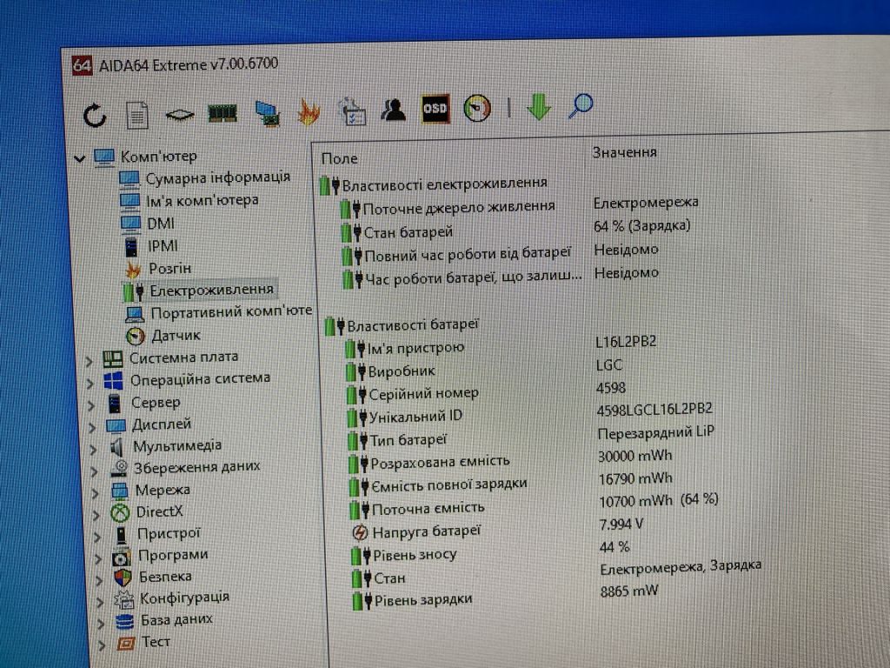Launch the flame stability test icon
Viewport: 890px width, 668px height.
click(x=309, y=112)
